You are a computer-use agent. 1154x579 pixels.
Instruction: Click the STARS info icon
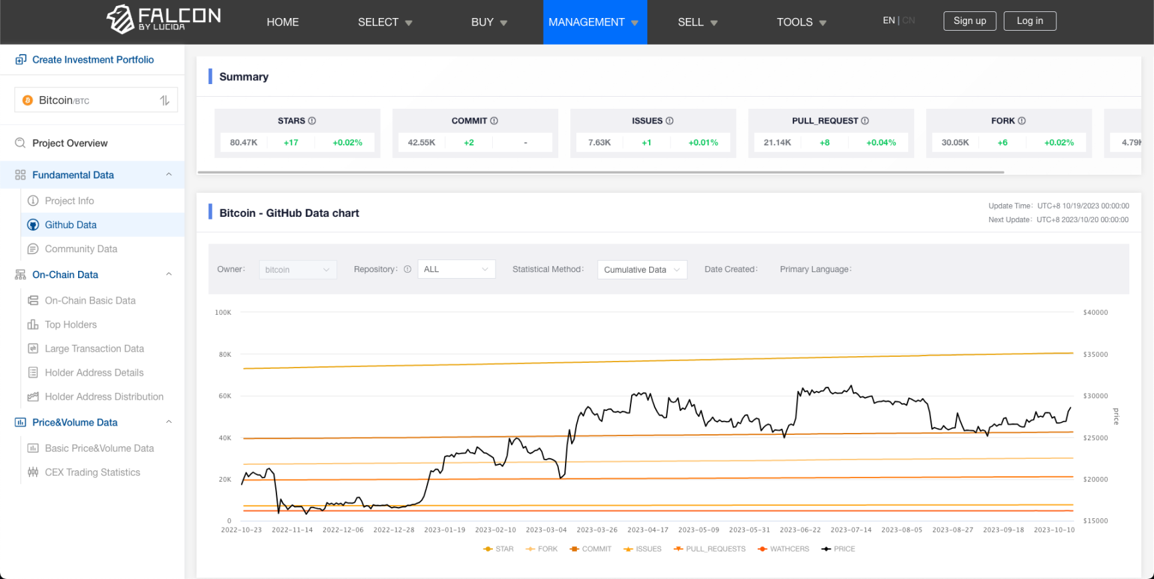(x=312, y=121)
